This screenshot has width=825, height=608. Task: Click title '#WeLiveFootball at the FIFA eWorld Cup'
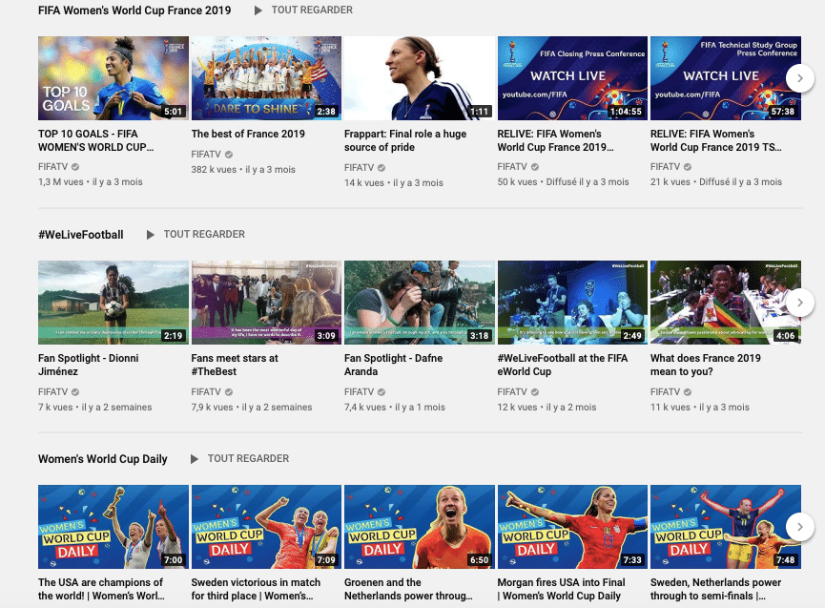click(563, 365)
